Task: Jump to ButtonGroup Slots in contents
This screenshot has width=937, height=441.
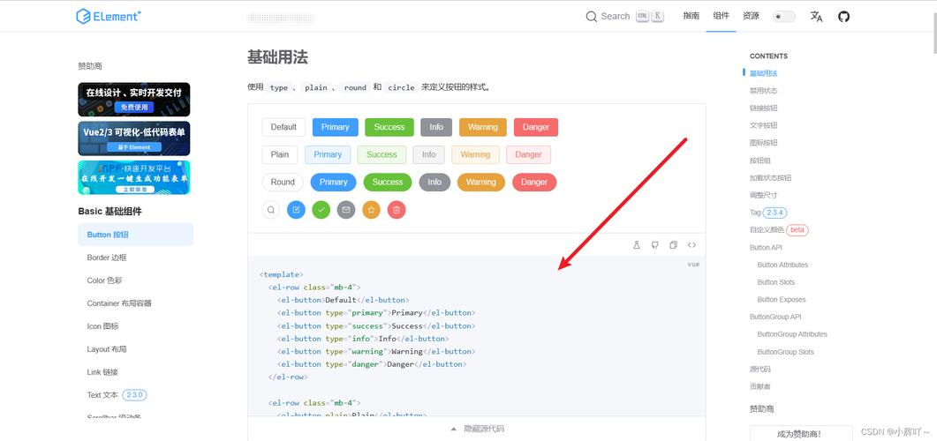Action: (x=786, y=352)
